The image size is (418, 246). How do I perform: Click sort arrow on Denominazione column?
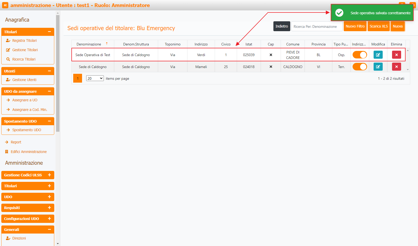click(107, 44)
